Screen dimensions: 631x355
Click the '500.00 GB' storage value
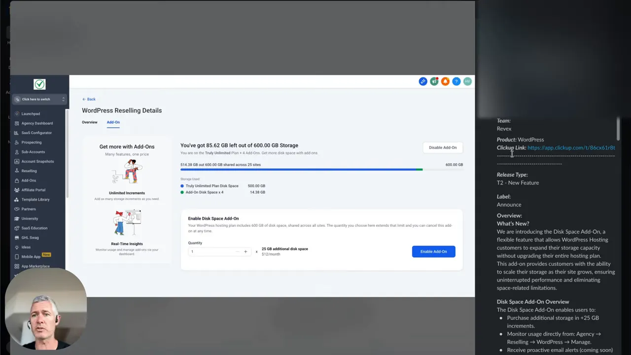click(256, 186)
